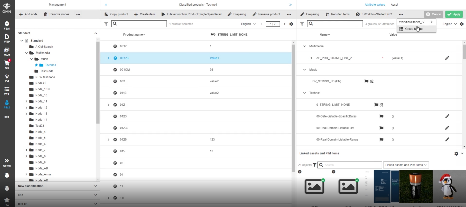Click the product list vertical scrollbar
466x207 pixels.
(x=293, y=108)
